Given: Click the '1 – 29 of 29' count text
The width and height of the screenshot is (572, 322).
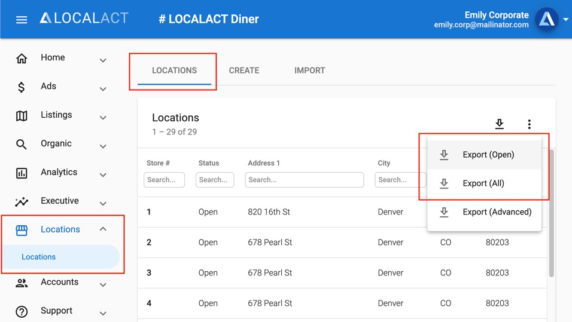Looking at the screenshot, I should pyautogui.click(x=174, y=132).
